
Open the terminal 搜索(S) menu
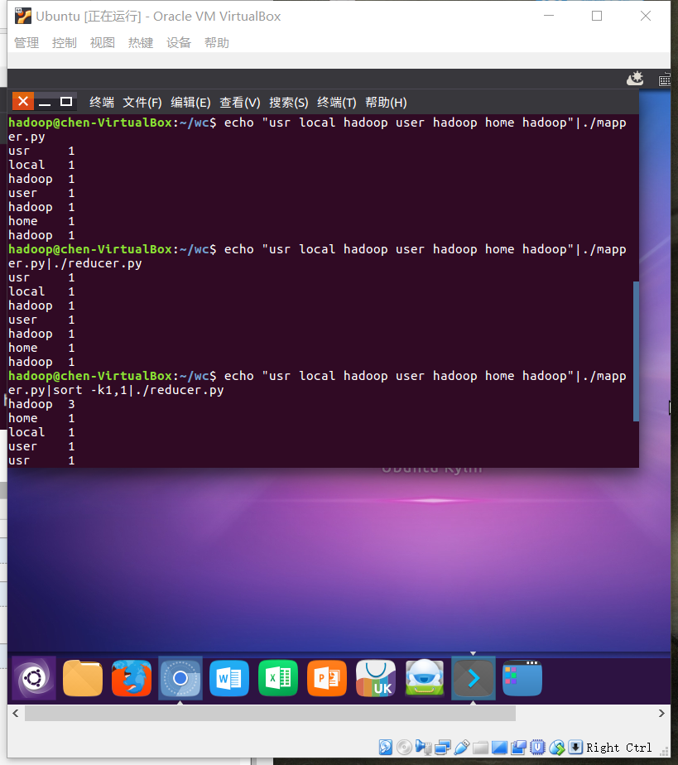(x=289, y=103)
